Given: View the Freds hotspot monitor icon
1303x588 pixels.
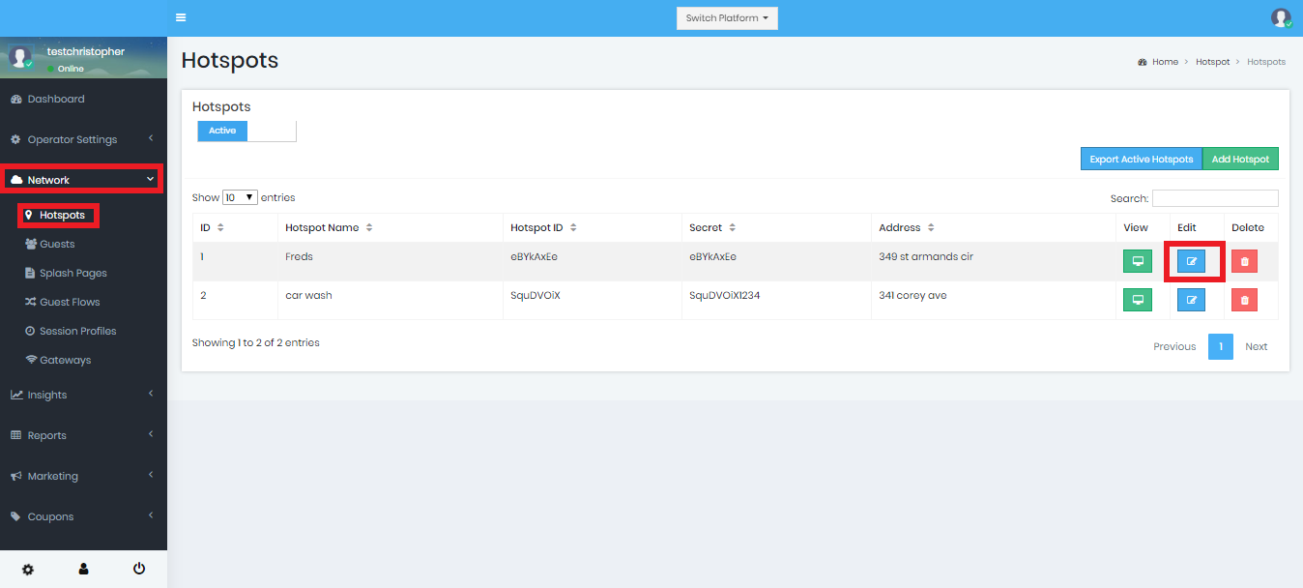Looking at the screenshot, I should point(1138,261).
